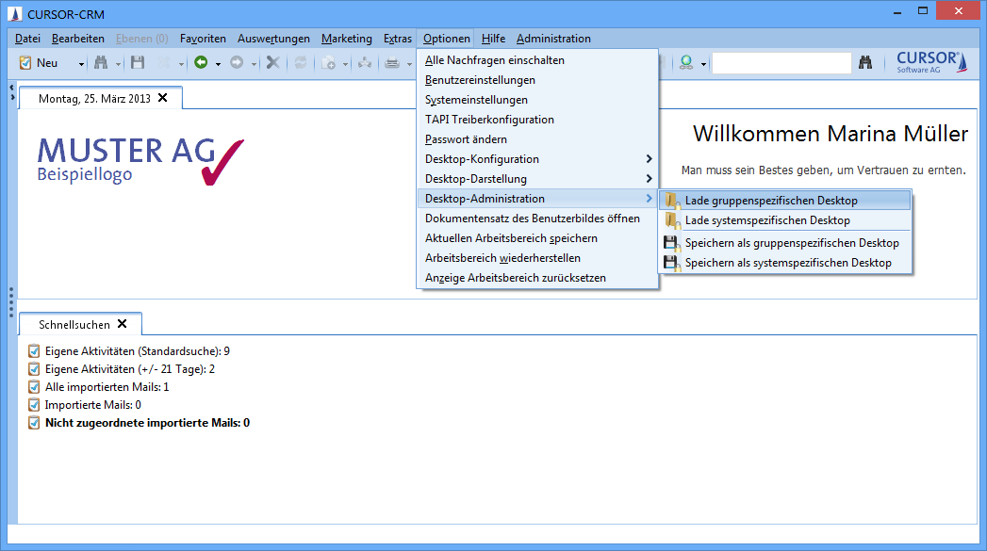Click disk icon of Speichern als gruppenspezifischen Desktop
The height and width of the screenshot is (551, 987).
pos(670,243)
